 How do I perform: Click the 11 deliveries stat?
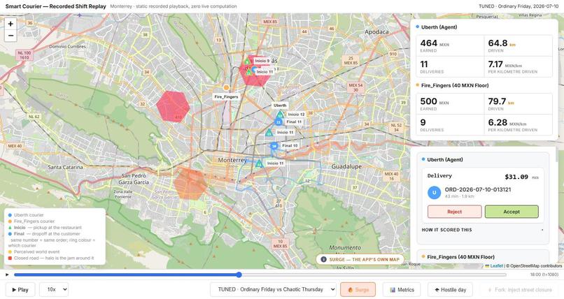[x=424, y=64]
